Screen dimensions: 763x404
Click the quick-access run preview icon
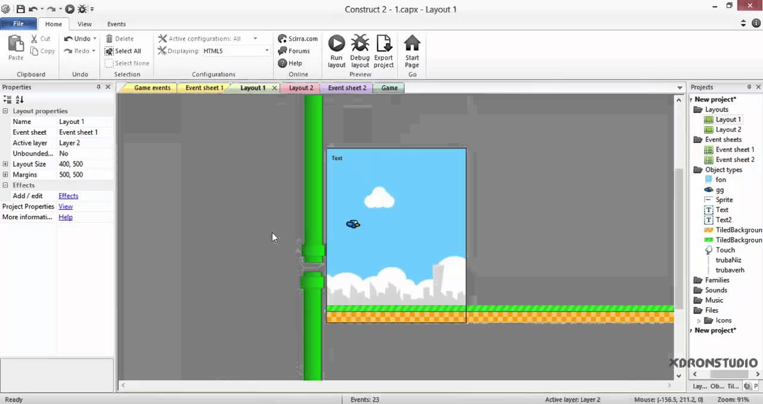(70, 9)
